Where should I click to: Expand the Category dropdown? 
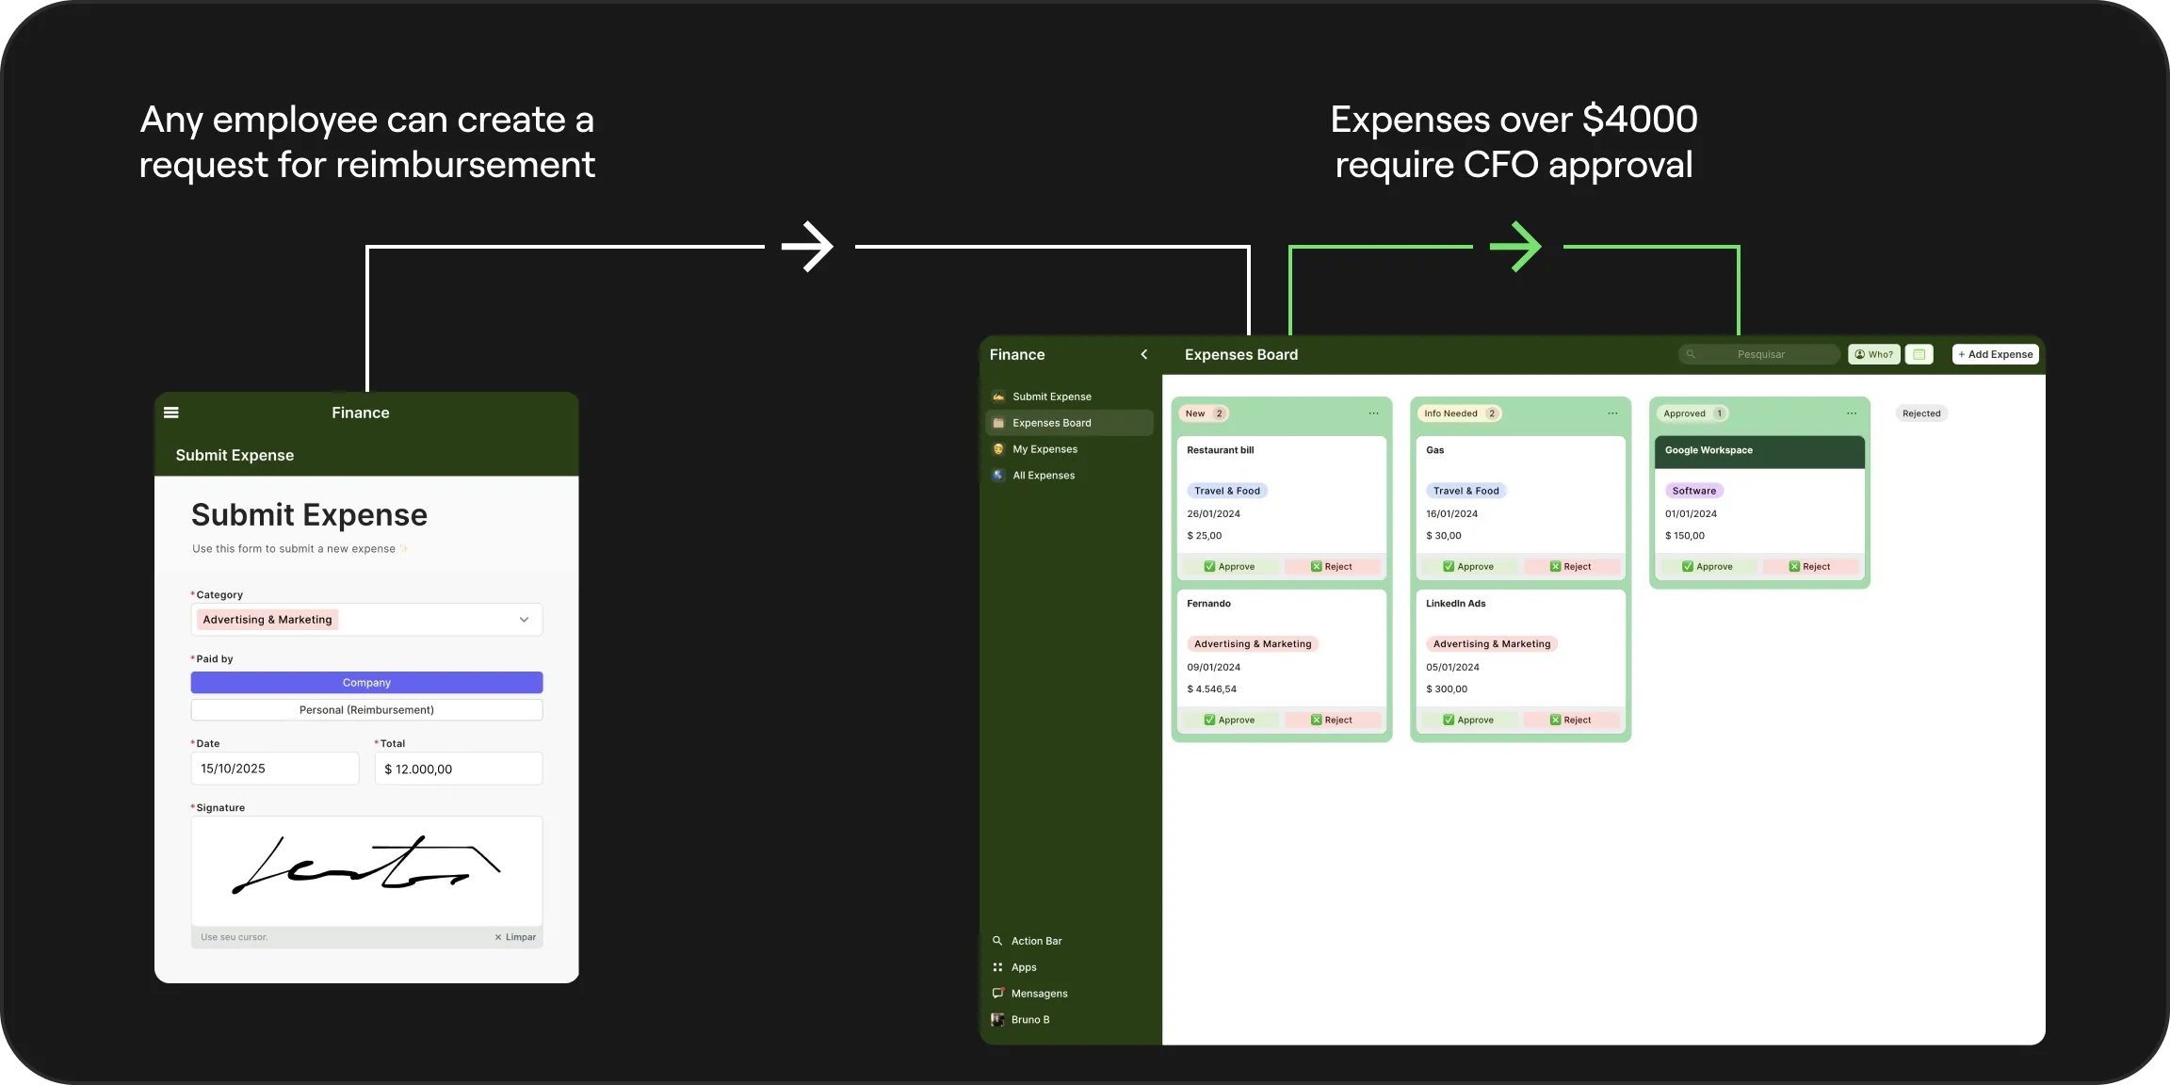point(524,620)
